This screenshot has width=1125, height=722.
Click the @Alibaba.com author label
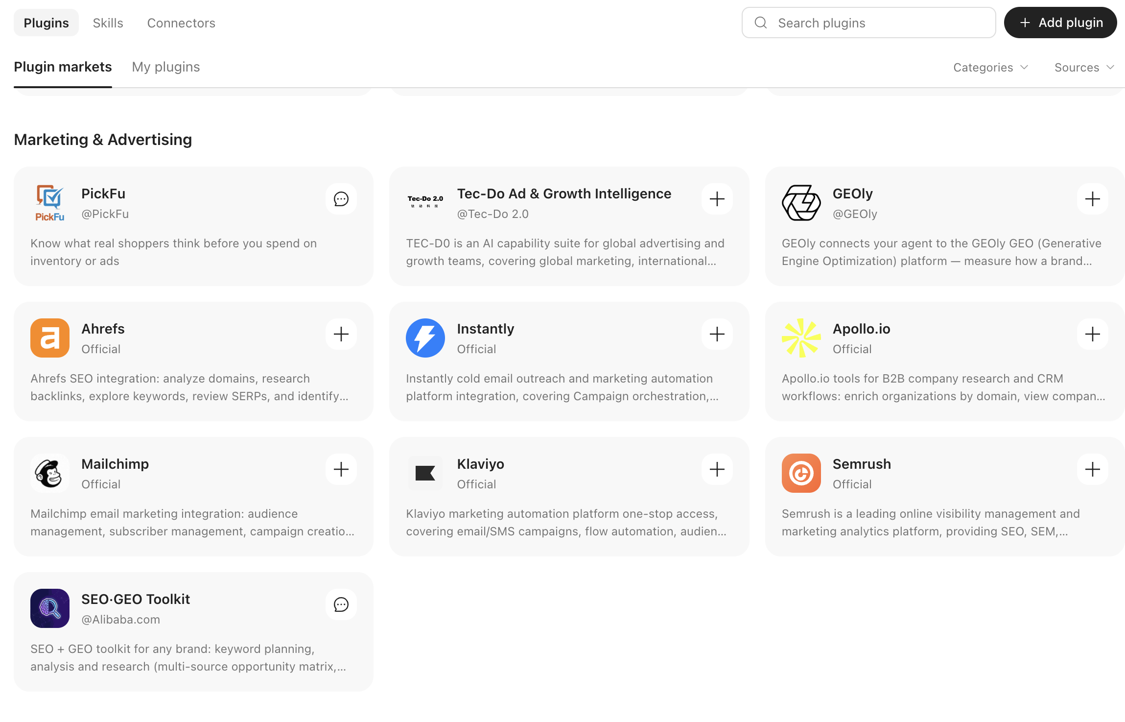[x=120, y=620]
